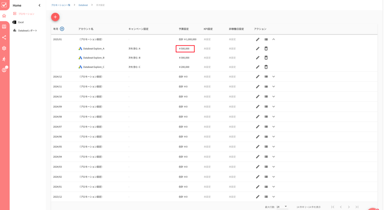Edit the 2024/06 row
The width and height of the screenshot is (384, 210).
(258, 137)
